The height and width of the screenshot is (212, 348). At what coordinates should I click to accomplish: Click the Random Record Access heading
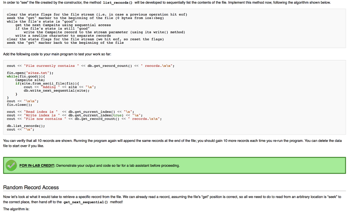[31, 188]
